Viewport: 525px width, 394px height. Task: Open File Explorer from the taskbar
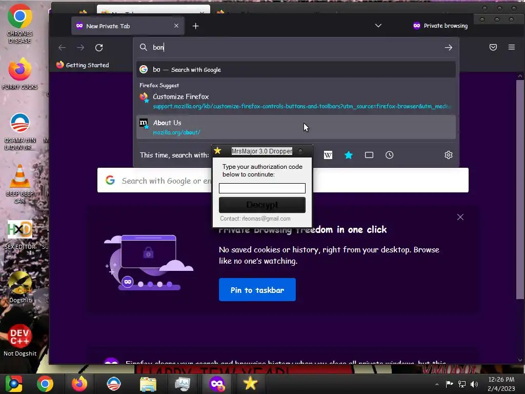tap(148, 384)
